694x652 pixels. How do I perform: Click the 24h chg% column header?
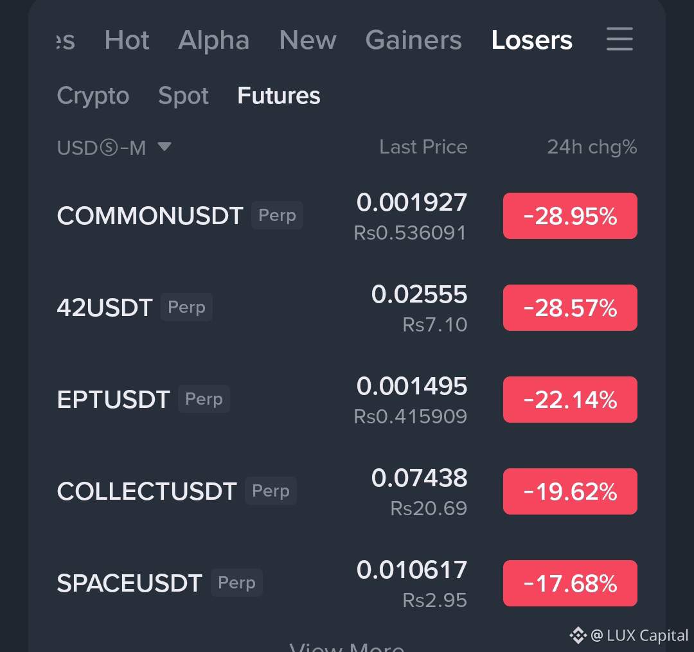(x=591, y=147)
